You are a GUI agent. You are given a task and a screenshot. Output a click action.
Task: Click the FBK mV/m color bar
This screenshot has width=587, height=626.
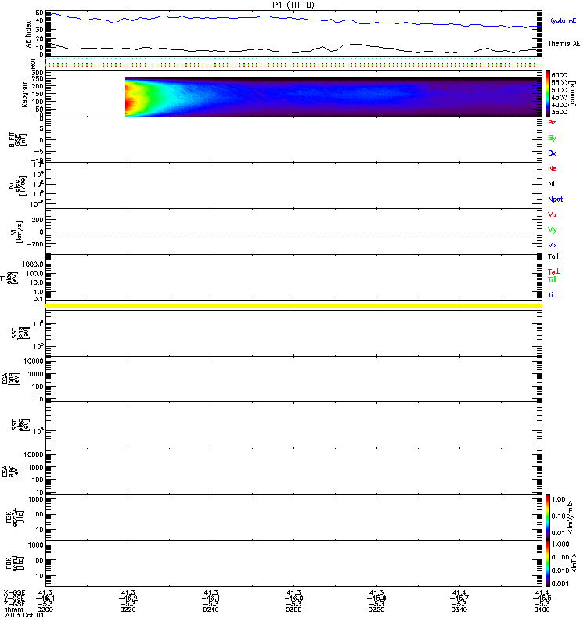(548, 516)
